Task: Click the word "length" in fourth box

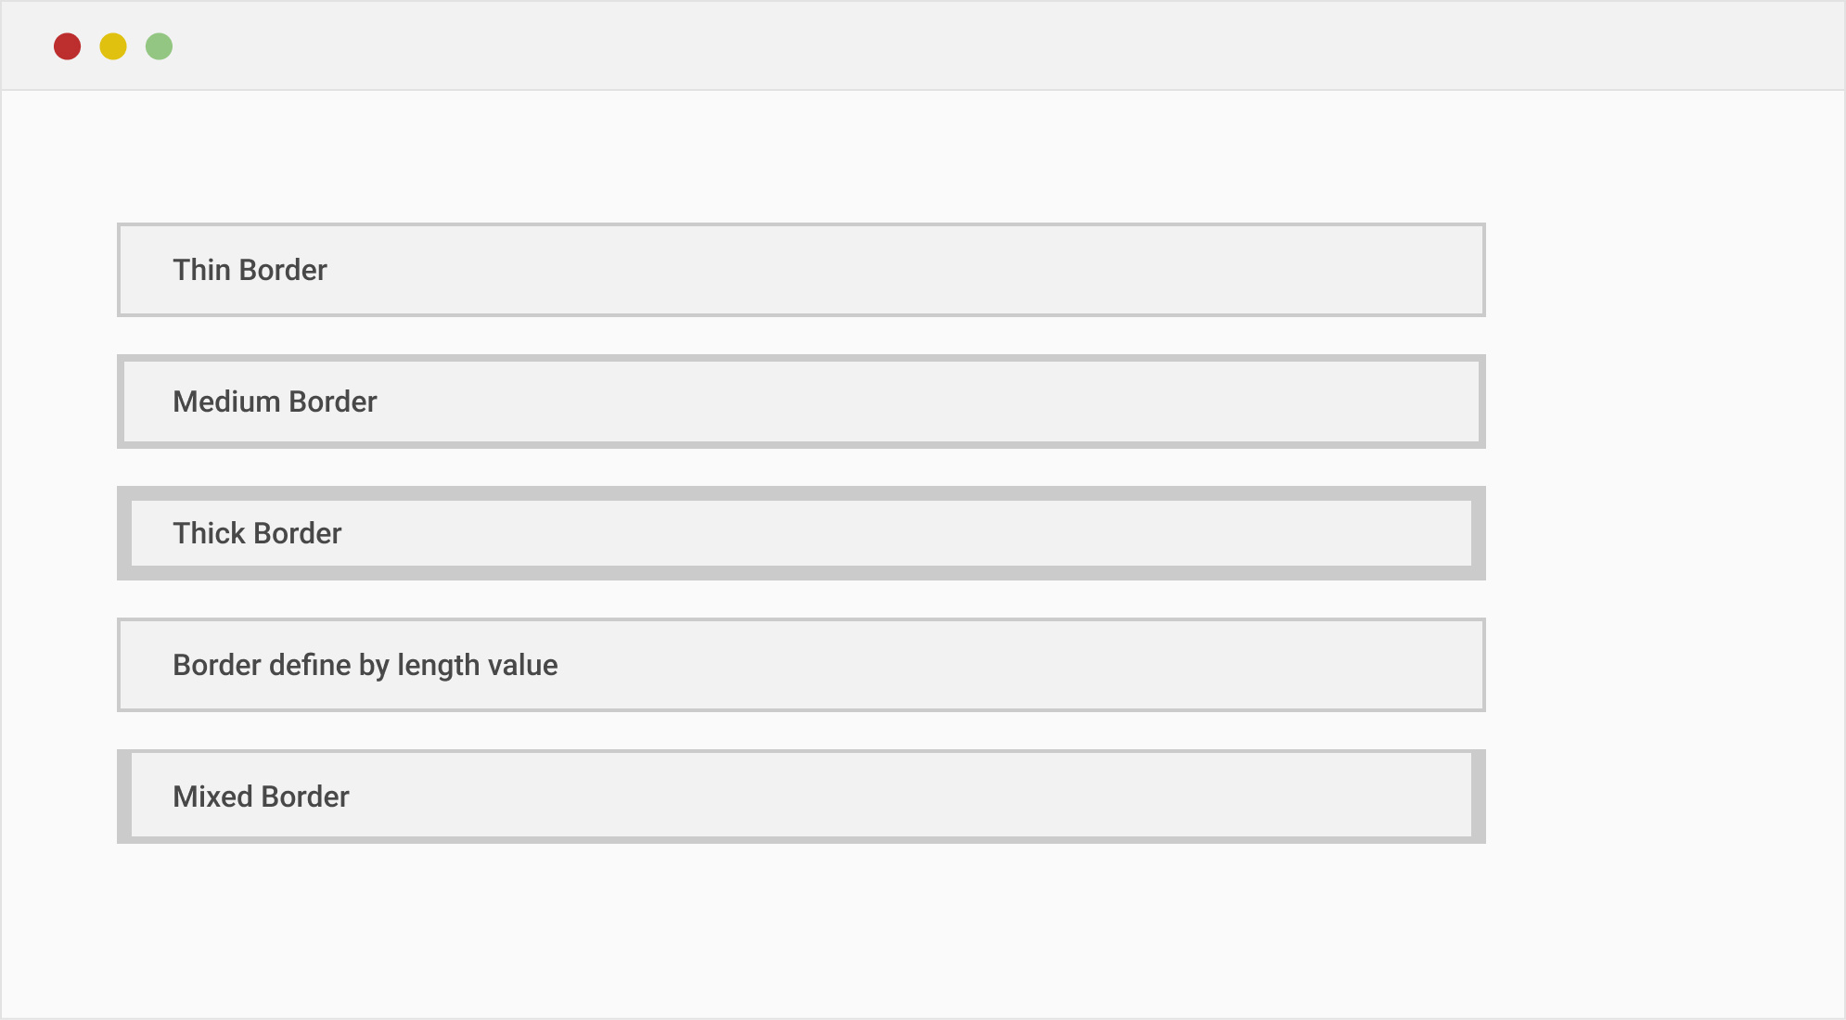Action: [x=438, y=666]
